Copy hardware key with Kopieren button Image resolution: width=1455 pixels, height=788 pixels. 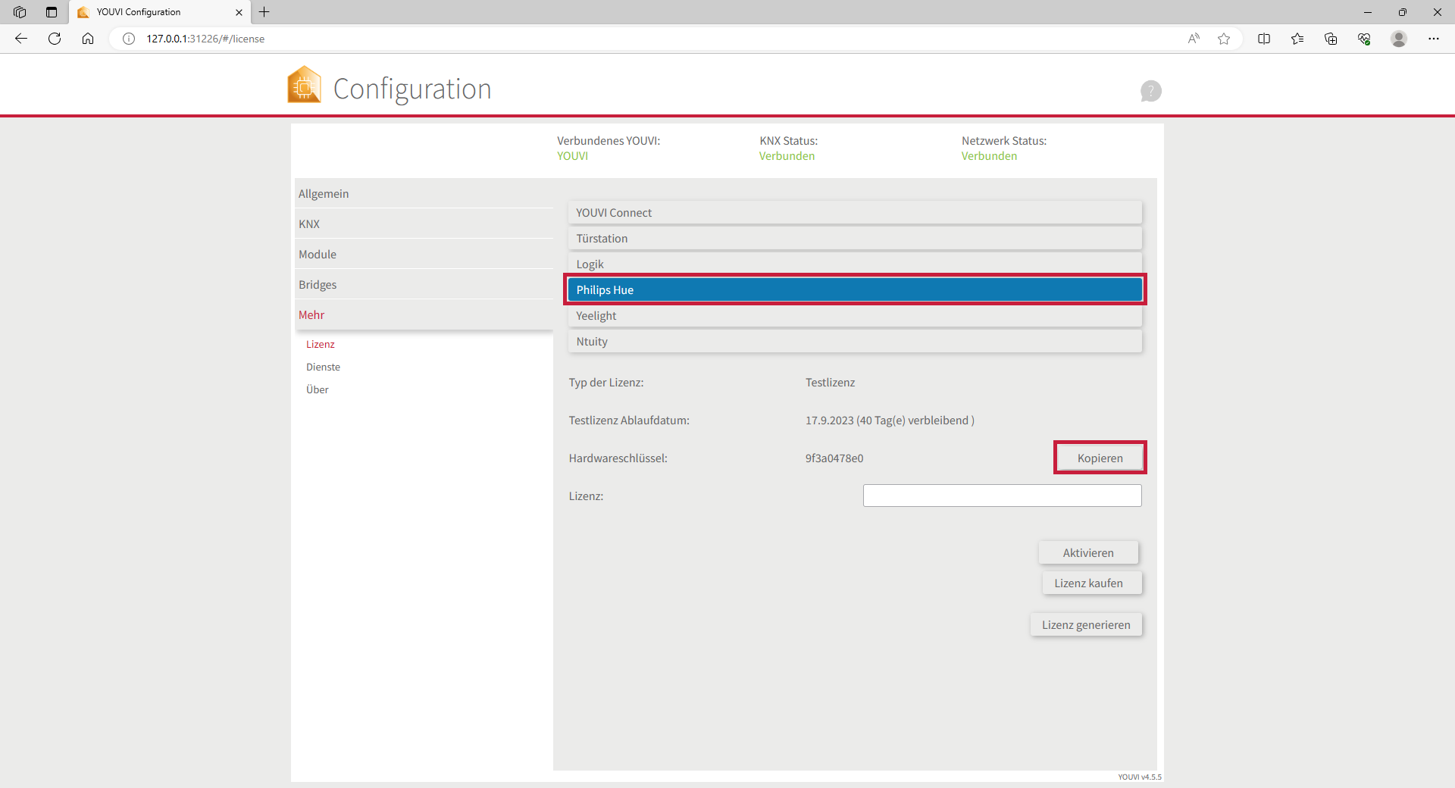(x=1100, y=458)
